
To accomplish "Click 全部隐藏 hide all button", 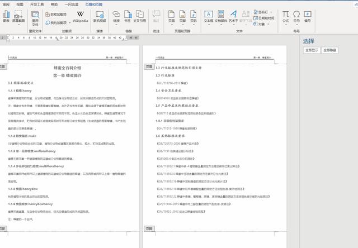I will tap(329, 50).
